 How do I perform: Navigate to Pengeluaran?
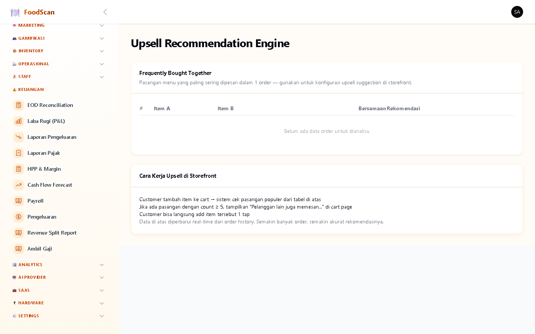tap(59, 217)
